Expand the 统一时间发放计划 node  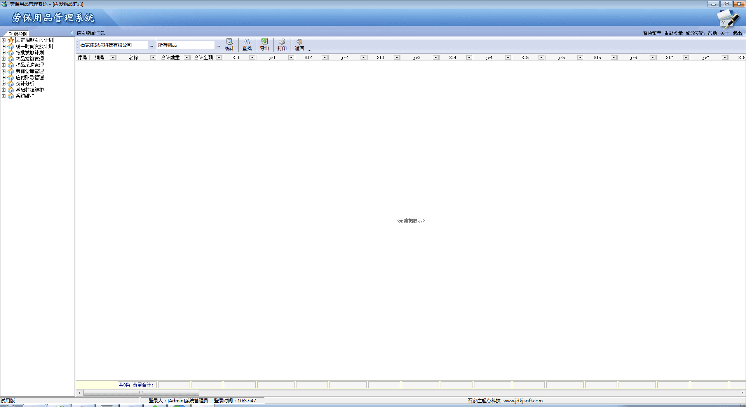click(3, 47)
